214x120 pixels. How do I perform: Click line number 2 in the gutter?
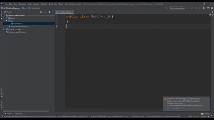(x=57, y=21)
